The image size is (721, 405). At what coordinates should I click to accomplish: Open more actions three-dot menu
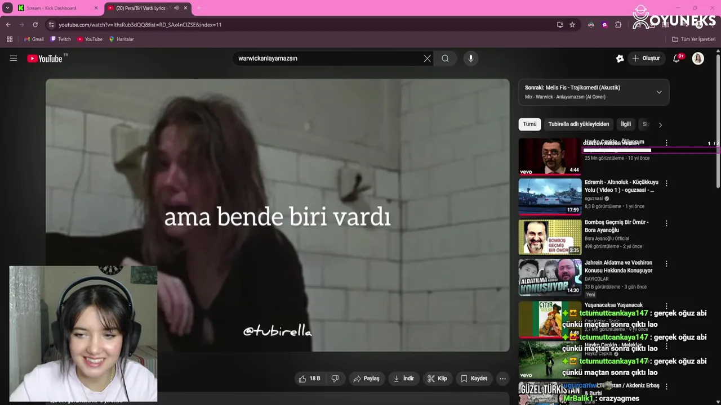[x=502, y=379]
